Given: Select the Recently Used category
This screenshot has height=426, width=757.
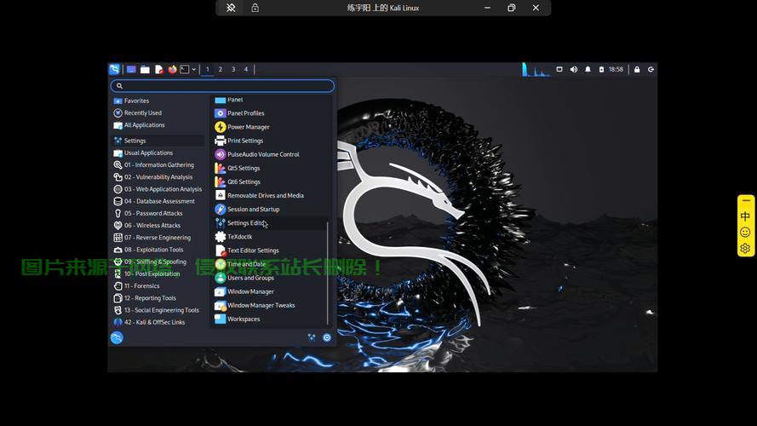Looking at the screenshot, I should (158, 113).
